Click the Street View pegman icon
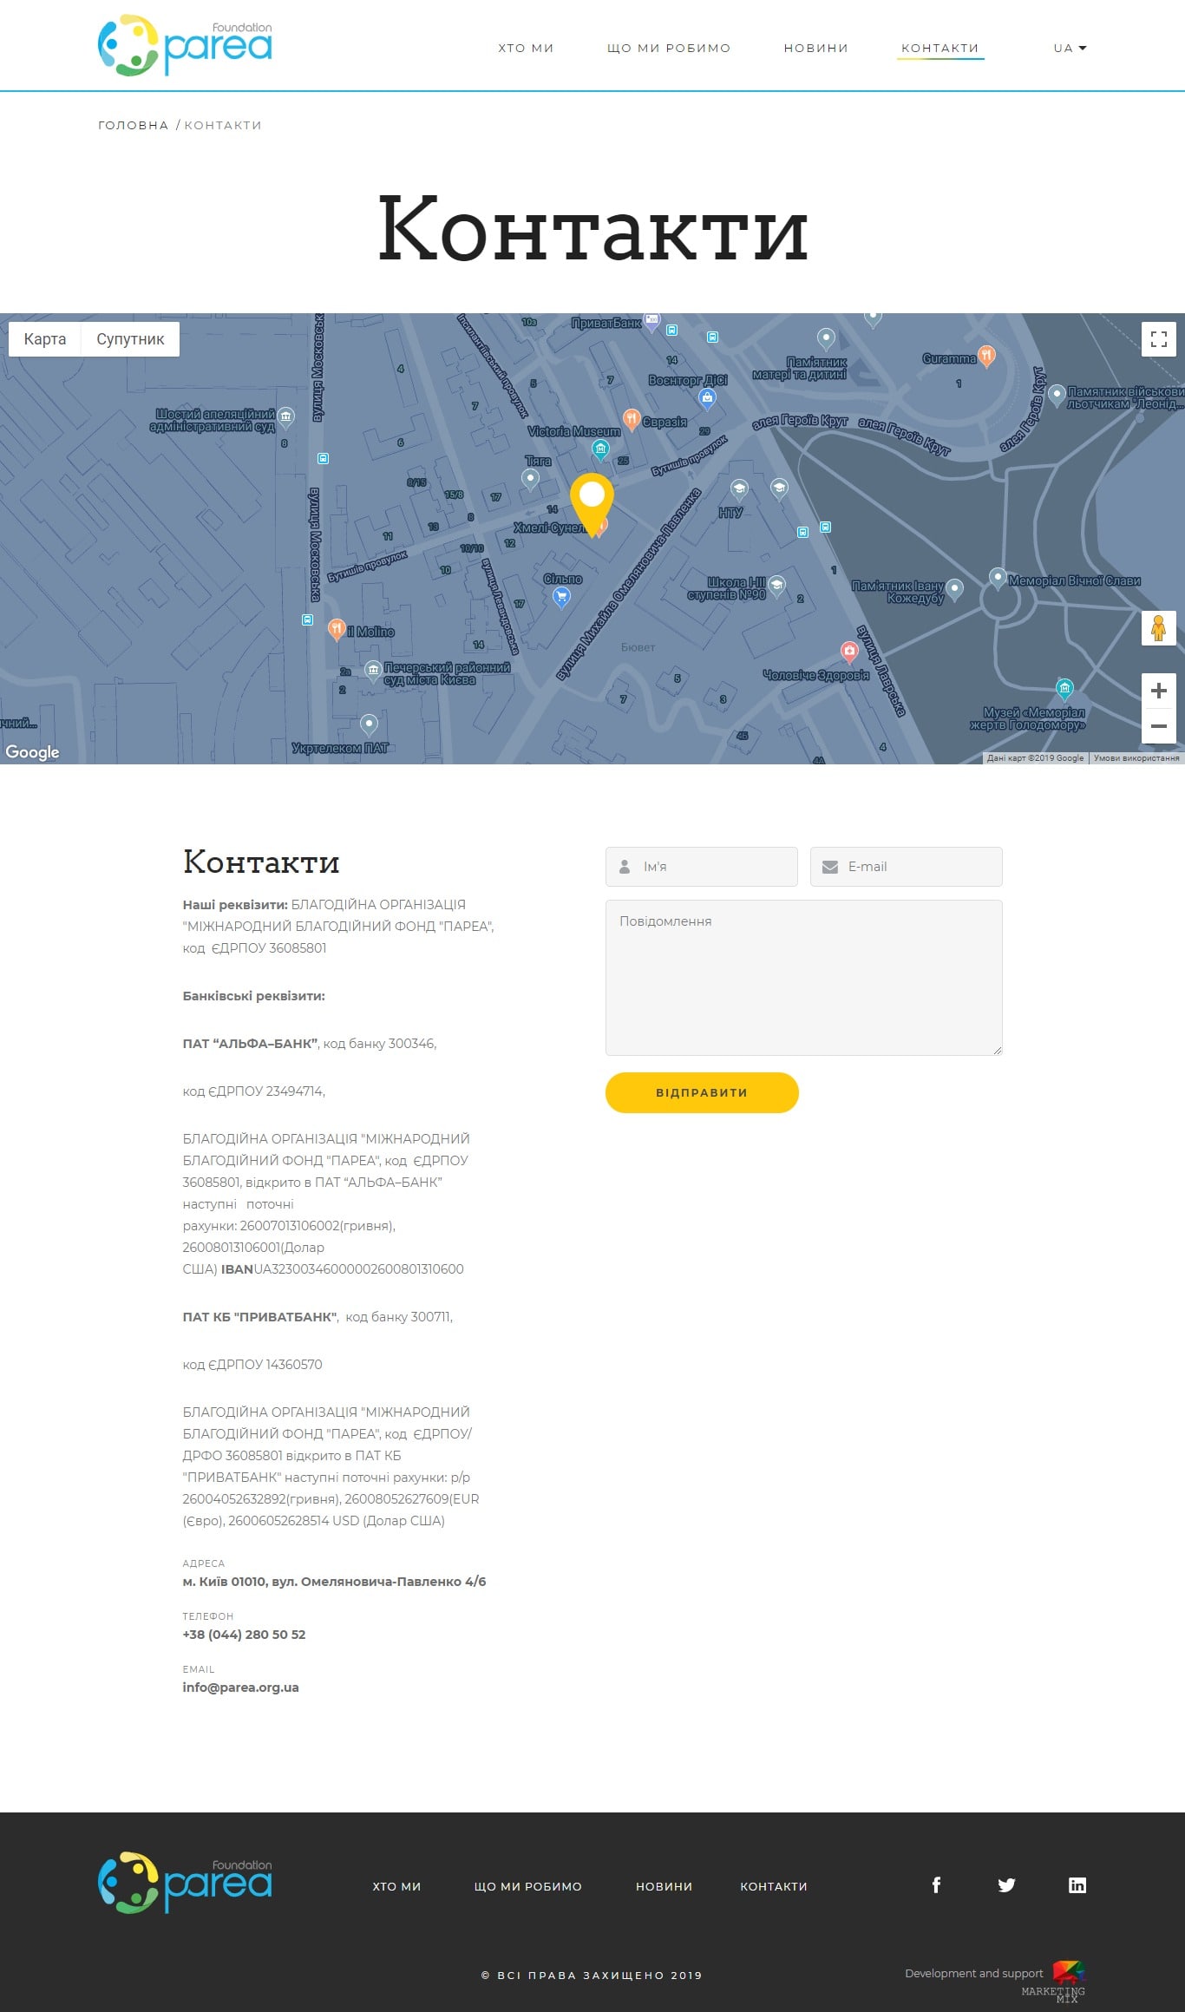The height and width of the screenshot is (2012, 1185). [x=1158, y=627]
